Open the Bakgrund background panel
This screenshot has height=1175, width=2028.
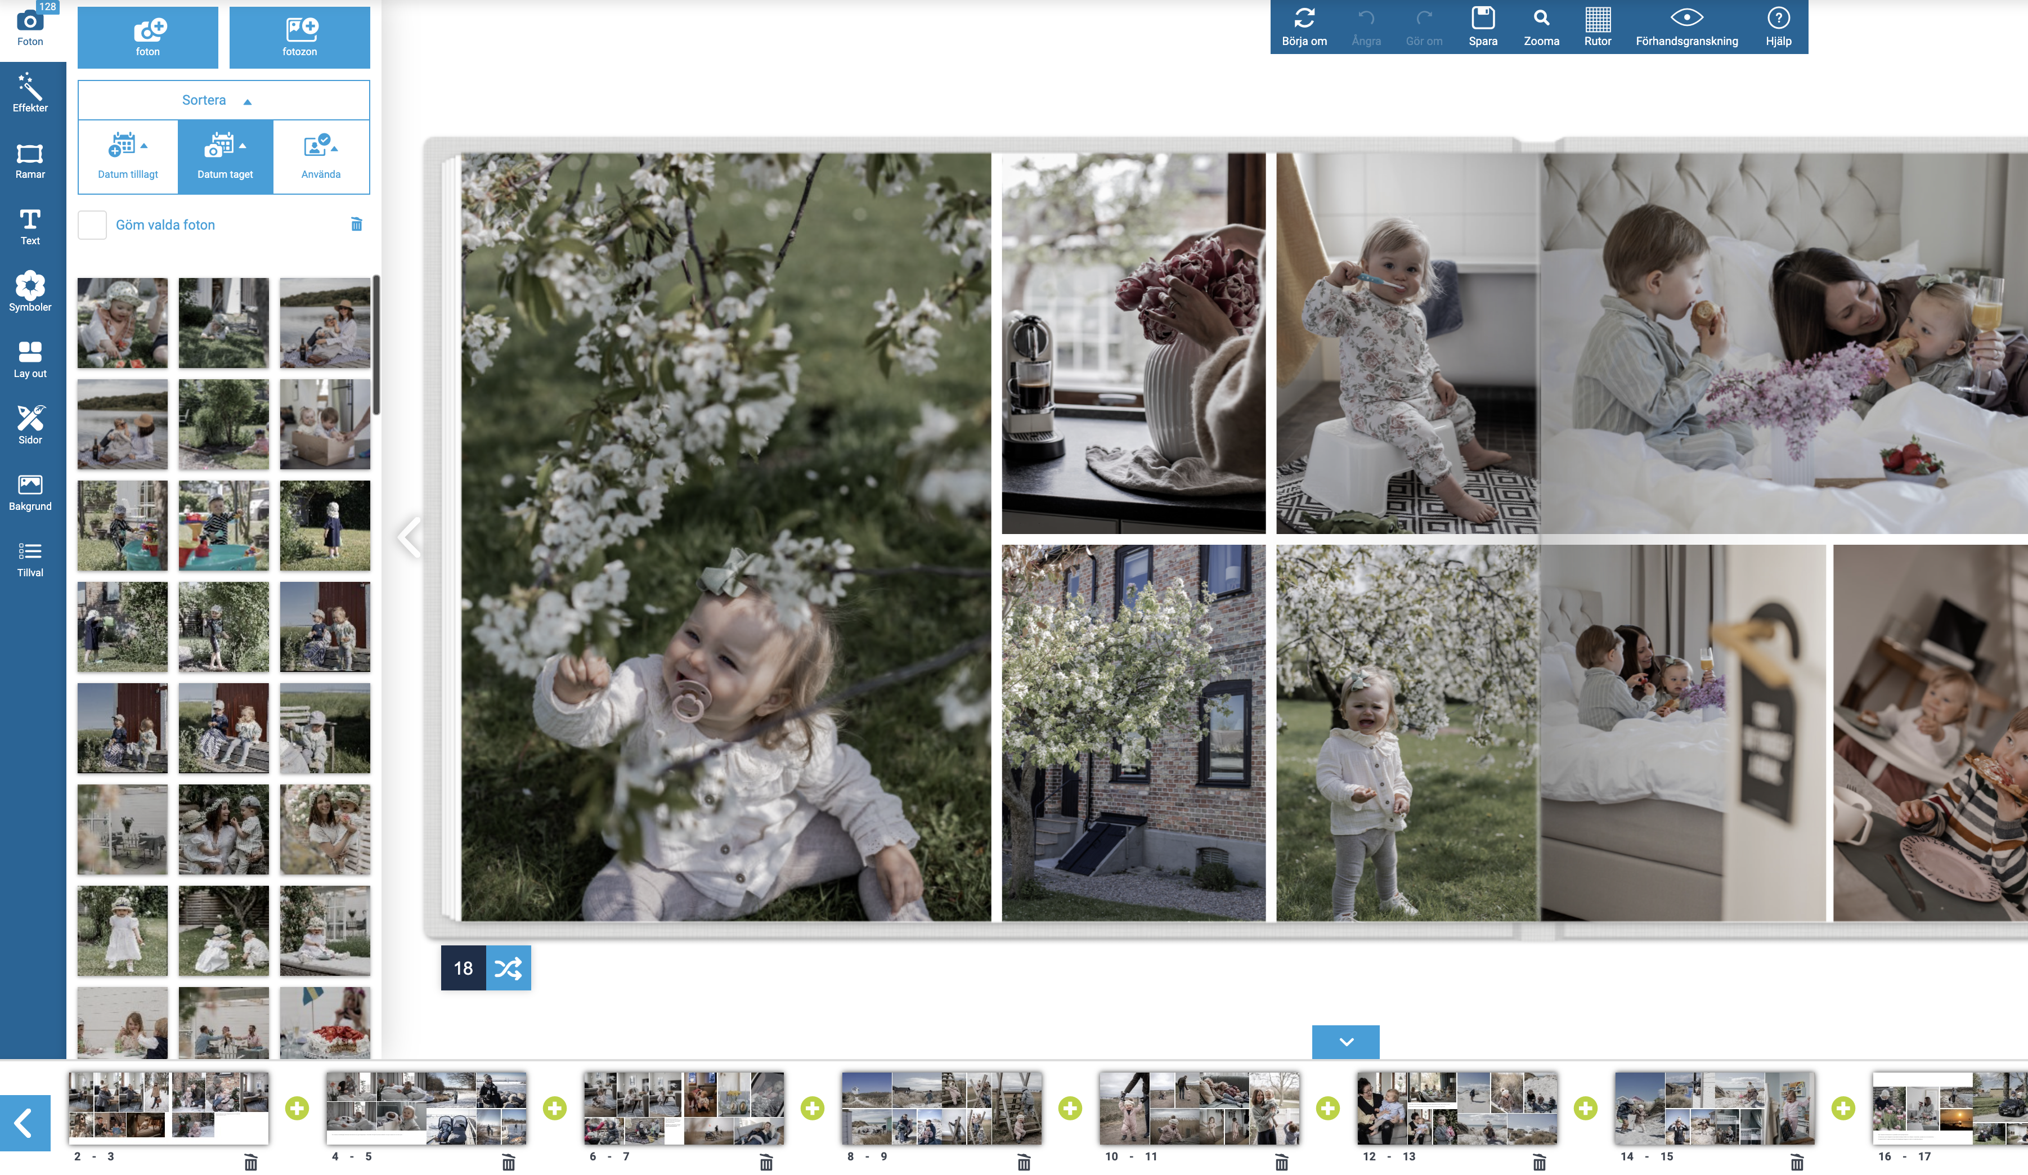point(30,492)
